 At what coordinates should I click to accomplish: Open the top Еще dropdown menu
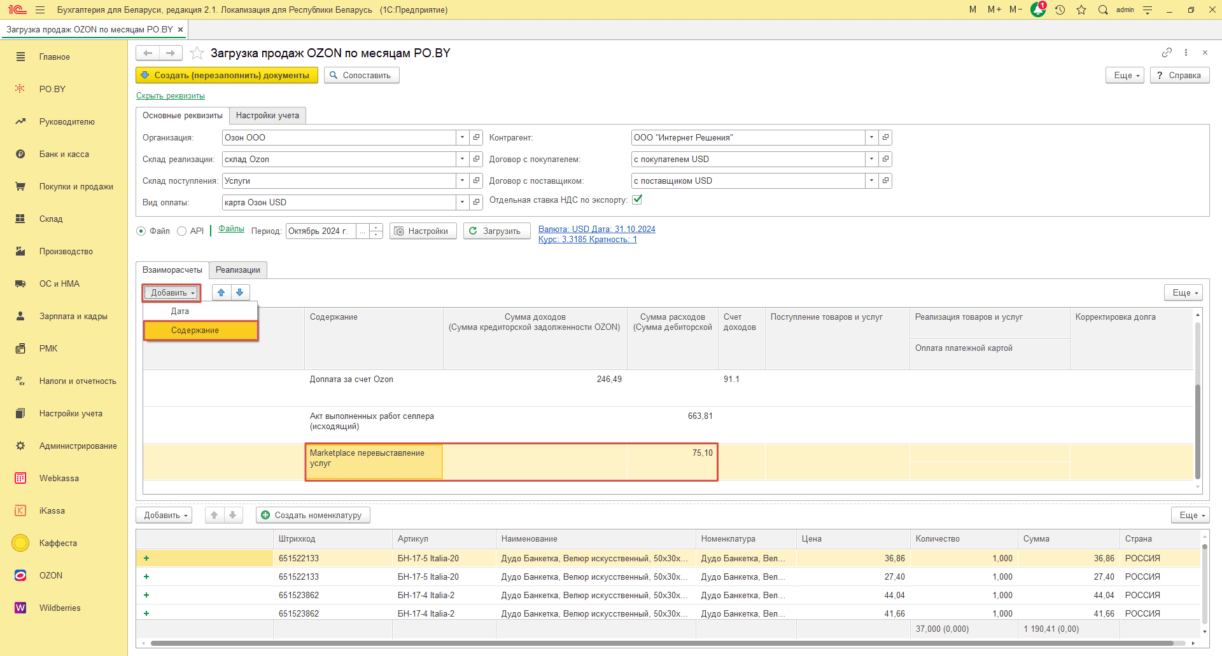point(1125,75)
